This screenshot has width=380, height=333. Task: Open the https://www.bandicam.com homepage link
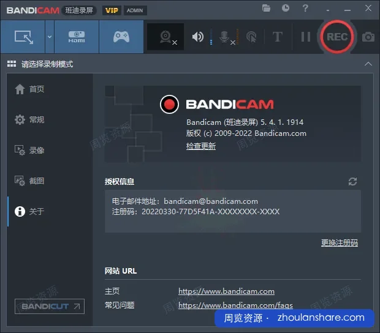[x=226, y=291]
